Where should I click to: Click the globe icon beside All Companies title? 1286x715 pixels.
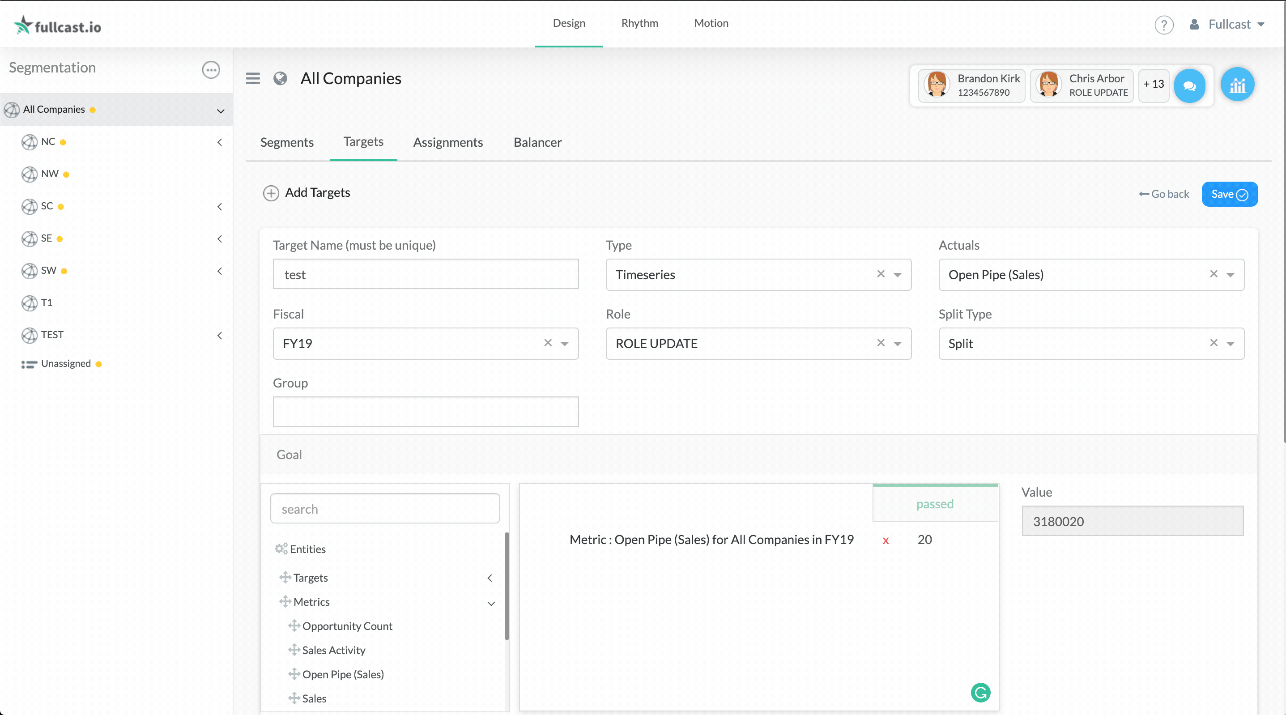click(280, 78)
